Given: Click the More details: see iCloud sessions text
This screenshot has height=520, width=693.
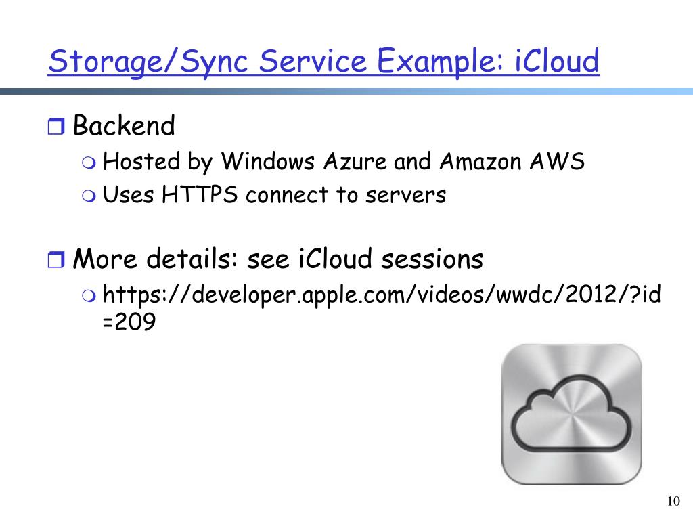Looking at the screenshot, I should point(278,259).
